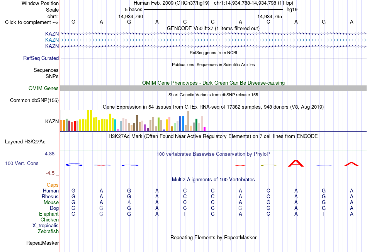The width and height of the screenshot is (367, 252).
Task: Open the GENCODE V50lift37 track title
Action: (213, 28)
